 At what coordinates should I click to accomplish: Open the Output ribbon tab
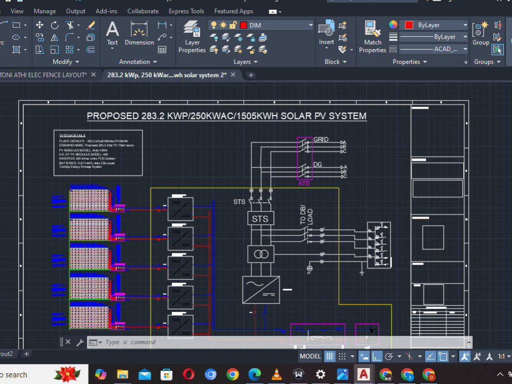[76, 11]
